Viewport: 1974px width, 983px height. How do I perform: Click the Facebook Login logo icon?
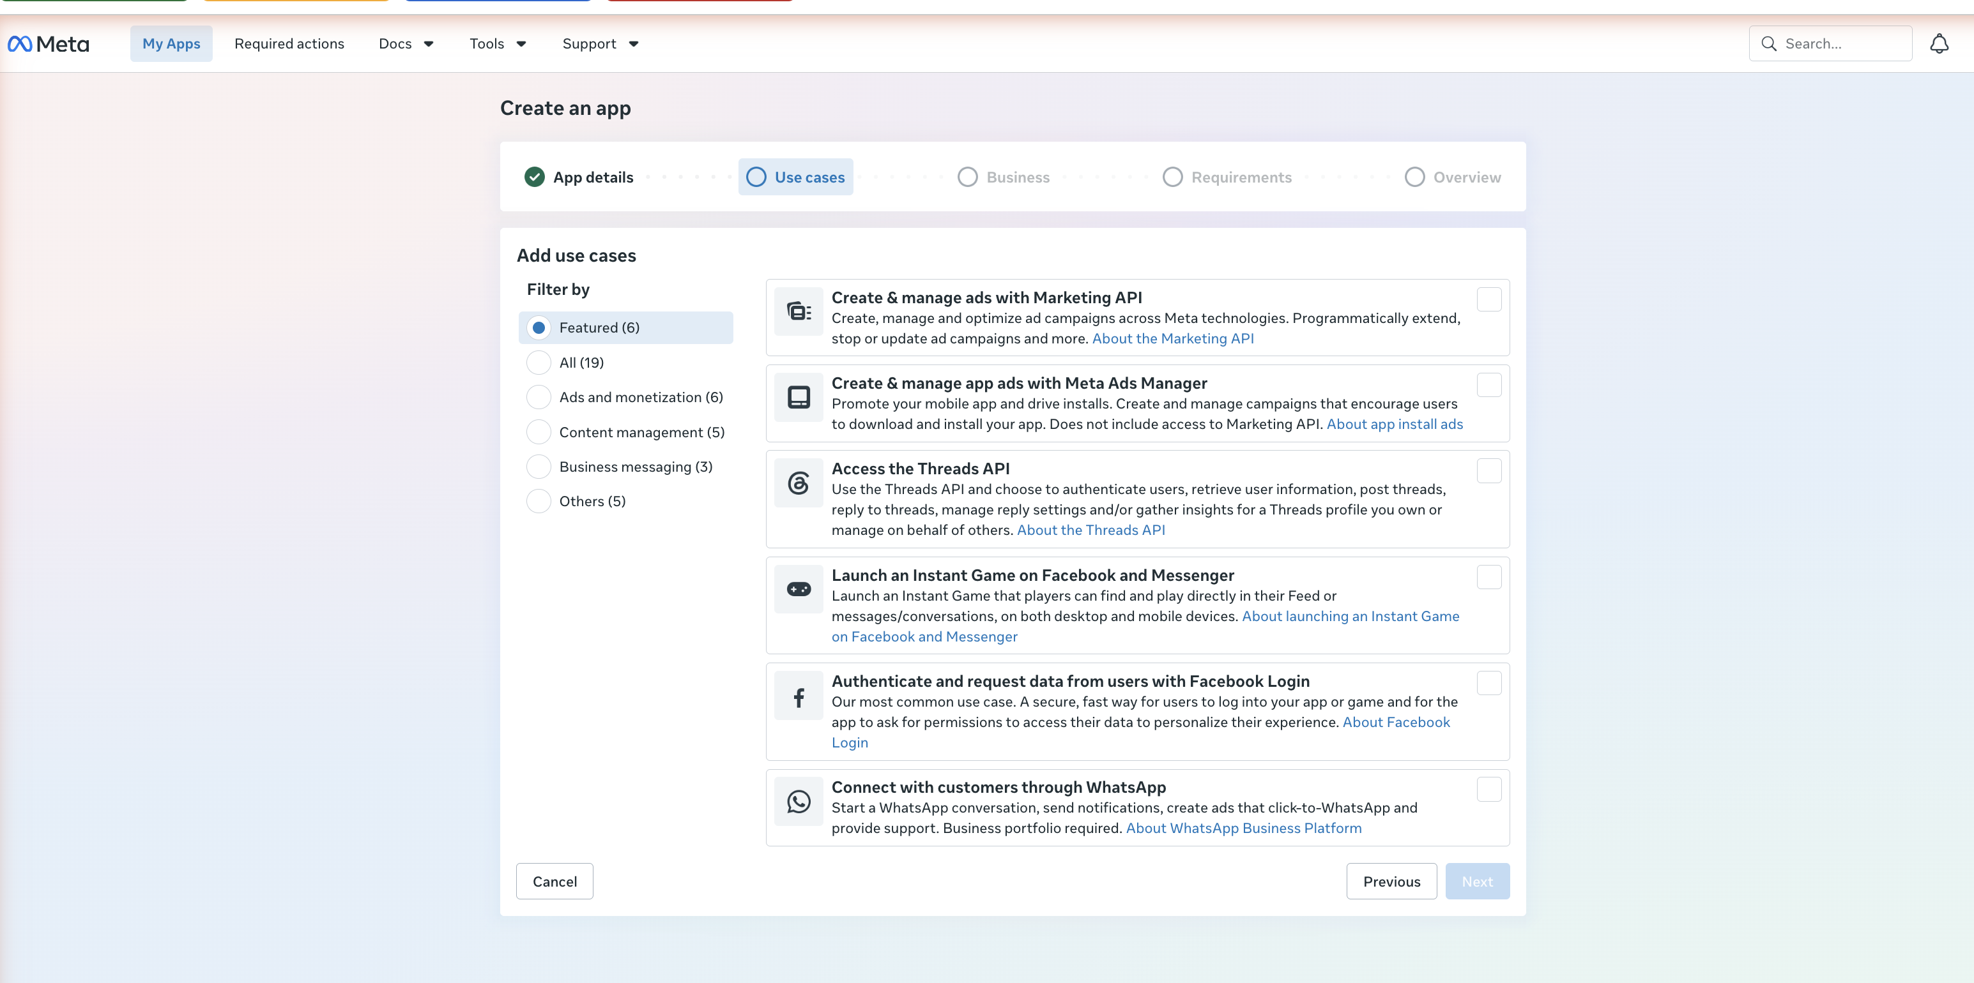click(x=799, y=695)
